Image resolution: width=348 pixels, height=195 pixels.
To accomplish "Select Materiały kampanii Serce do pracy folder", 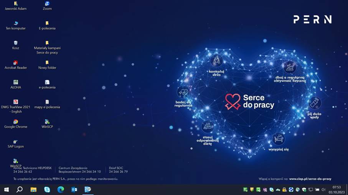I will tap(47, 43).
